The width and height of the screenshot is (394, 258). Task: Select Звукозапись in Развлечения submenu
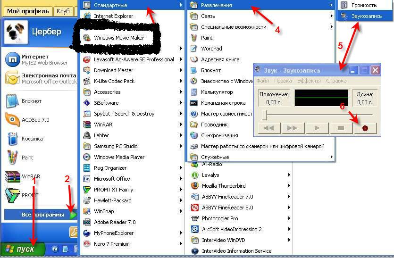tap(365, 16)
